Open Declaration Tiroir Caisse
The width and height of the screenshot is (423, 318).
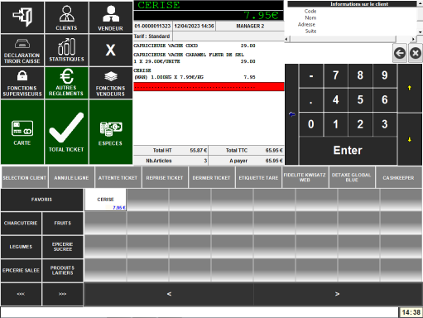point(22,50)
